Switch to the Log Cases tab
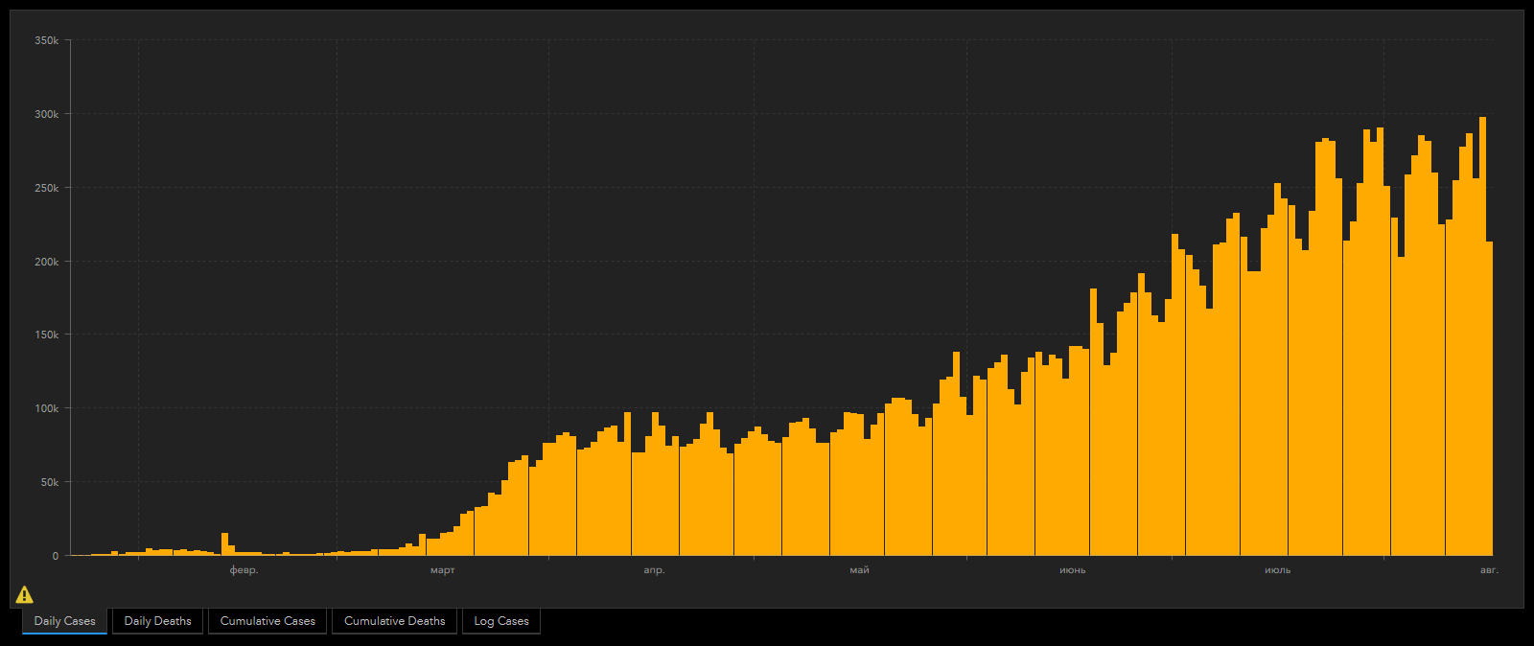The height and width of the screenshot is (646, 1534). 501,621
